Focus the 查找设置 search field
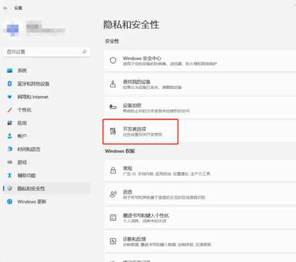The height and width of the screenshot is (262, 296). click(47, 52)
